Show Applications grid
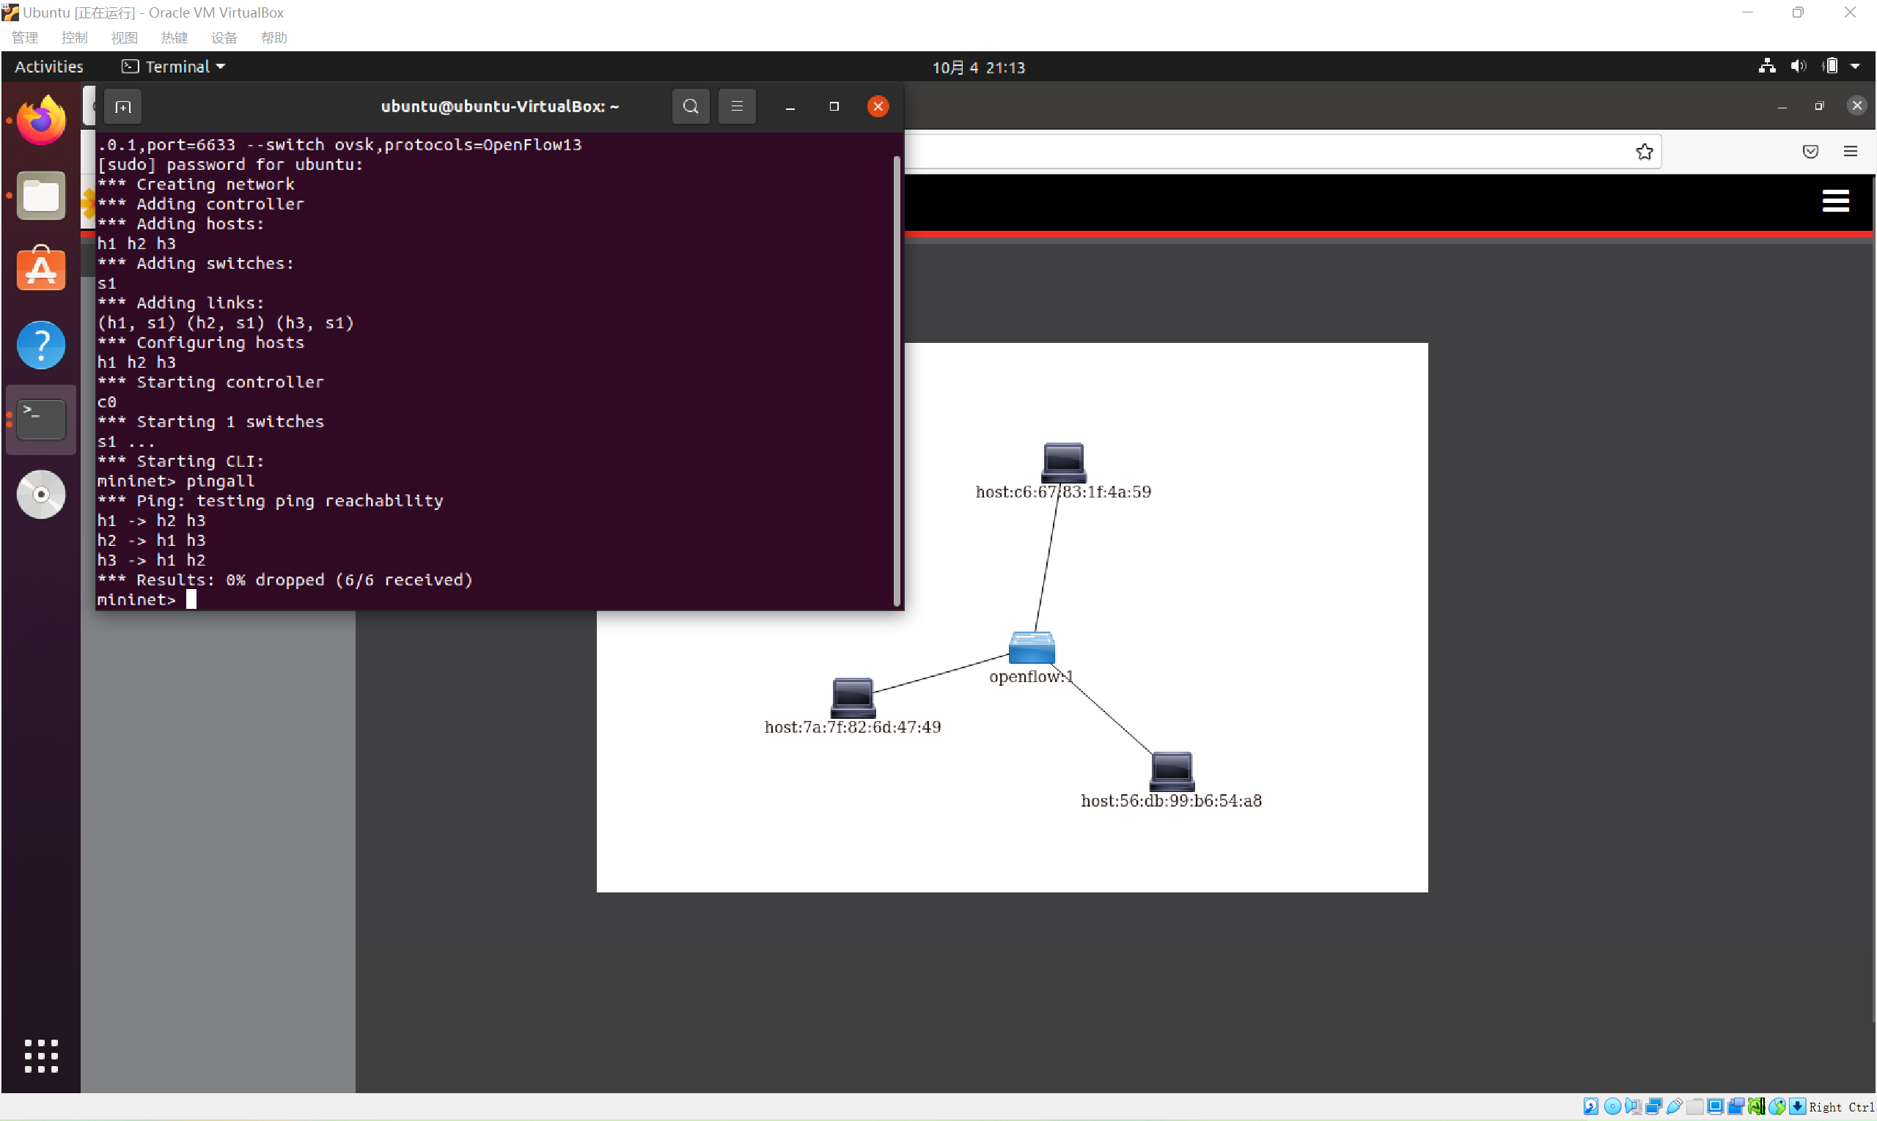This screenshot has height=1121, width=1877. click(x=41, y=1055)
